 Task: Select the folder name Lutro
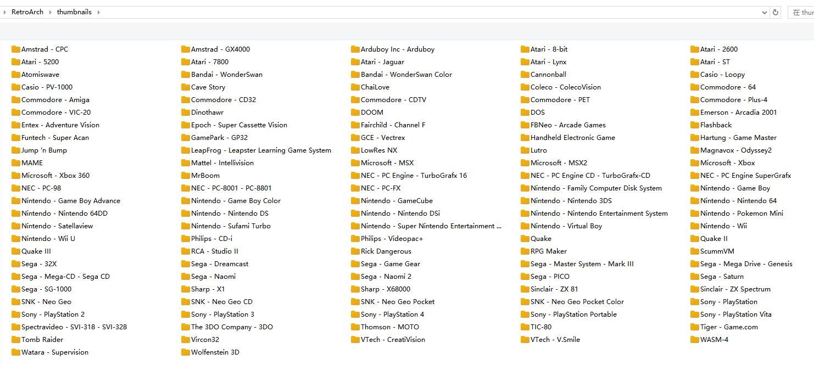coord(539,150)
